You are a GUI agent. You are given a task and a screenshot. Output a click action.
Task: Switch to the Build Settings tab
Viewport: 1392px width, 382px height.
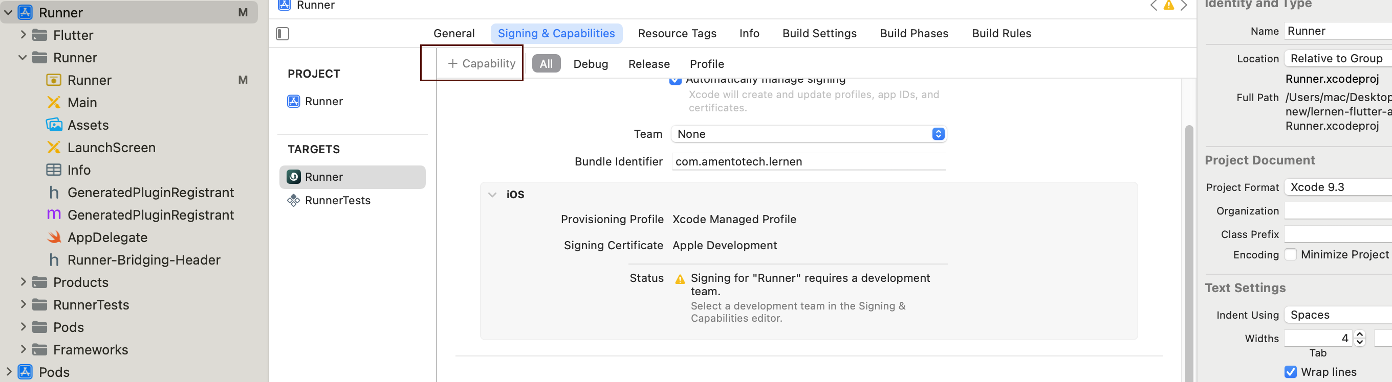click(819, 34)
